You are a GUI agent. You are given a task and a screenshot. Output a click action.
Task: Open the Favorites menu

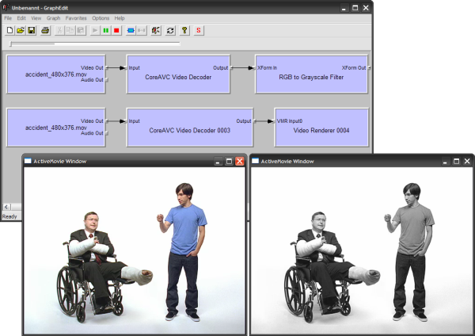[76, 18]
